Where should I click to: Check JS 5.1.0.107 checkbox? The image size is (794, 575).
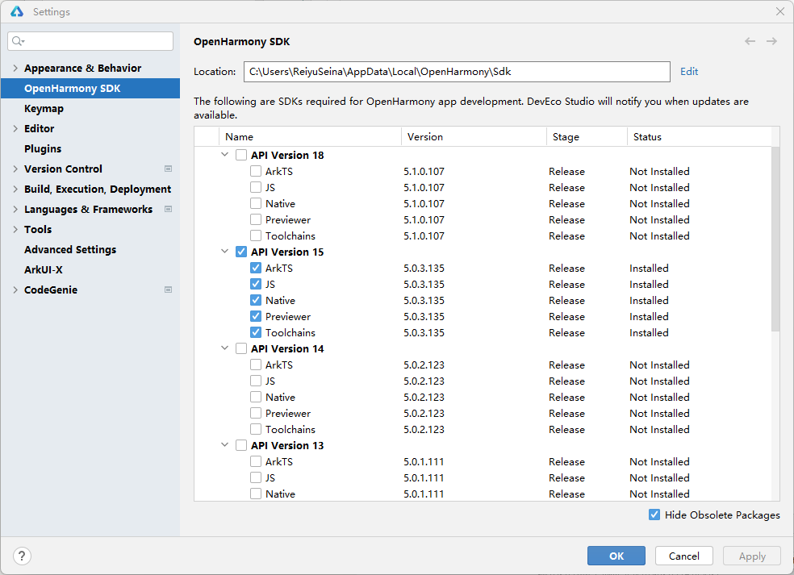click(x=256, y=187)
